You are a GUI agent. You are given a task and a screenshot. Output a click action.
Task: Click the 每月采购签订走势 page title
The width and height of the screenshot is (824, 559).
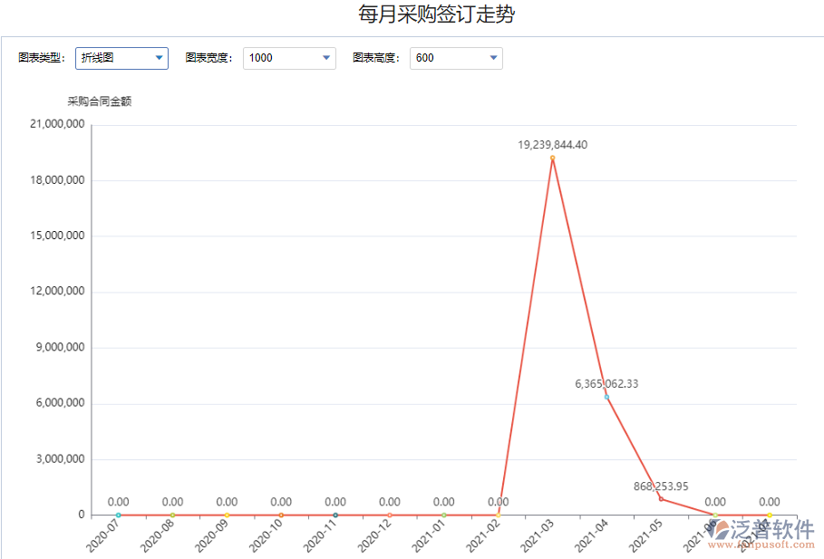(x=435, y=14)
